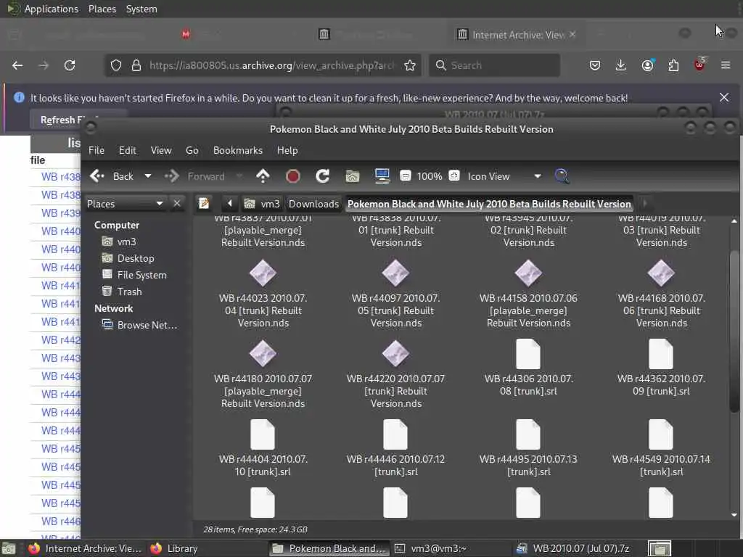The image size is (743, 557).
Task: Open the Icon View mode dropdown
Action: (x=504, y=176)
